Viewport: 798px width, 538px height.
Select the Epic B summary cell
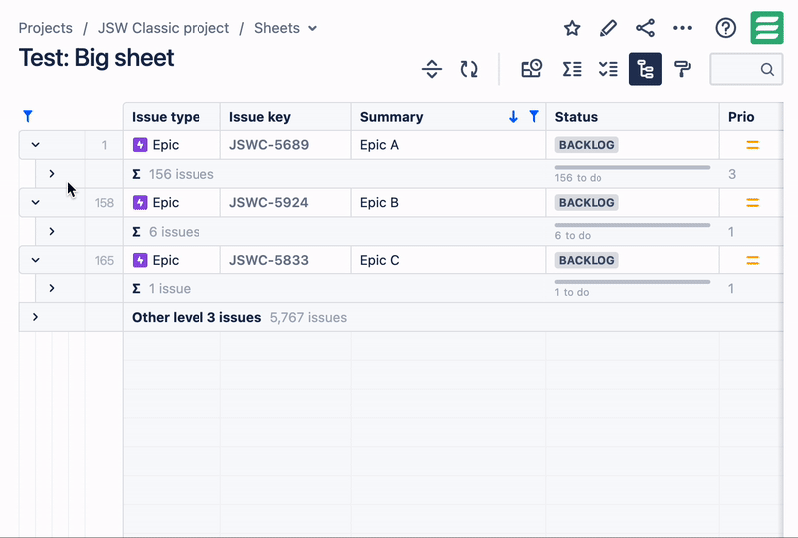448,203
